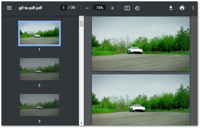Image resolution: width=200 pixels, height=128 pixels.
Task: Select page 3 thumbnail
Action: tap(39, 105)
